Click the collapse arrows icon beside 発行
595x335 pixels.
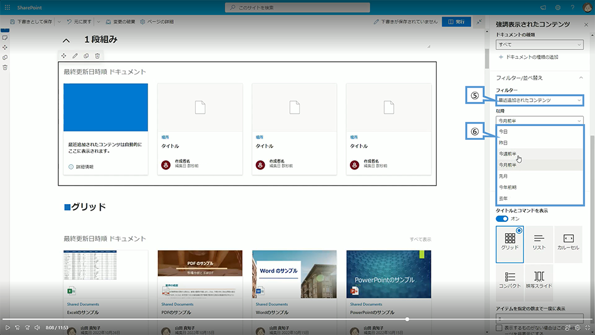479,21
